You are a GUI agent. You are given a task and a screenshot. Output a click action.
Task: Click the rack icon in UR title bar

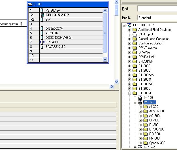[30, 4]
